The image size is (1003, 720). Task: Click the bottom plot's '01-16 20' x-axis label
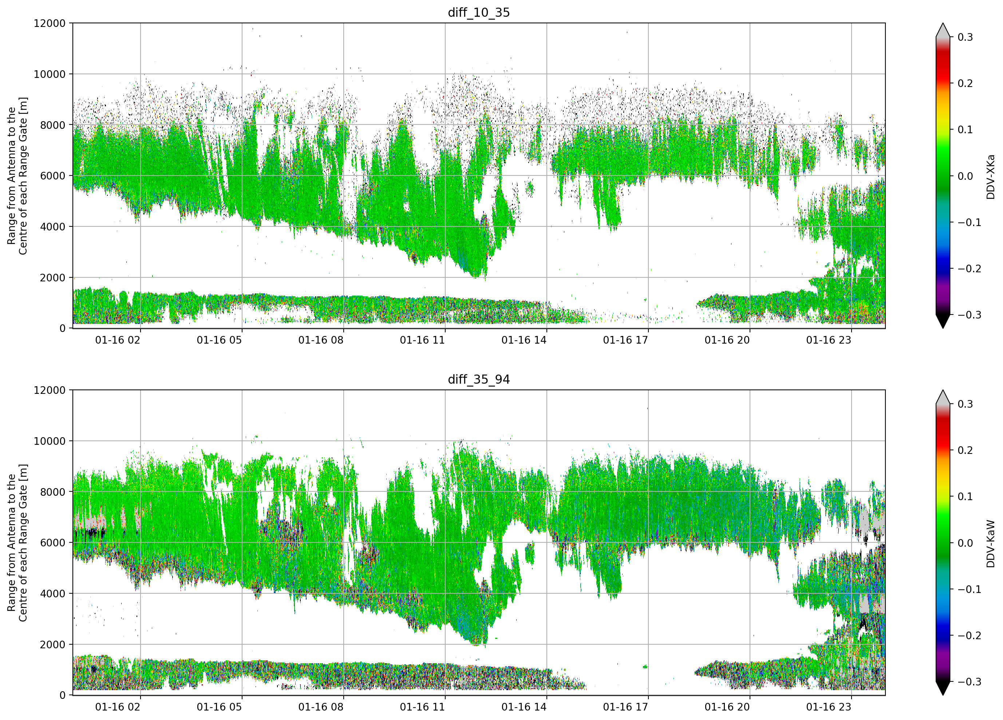[727, 707]
